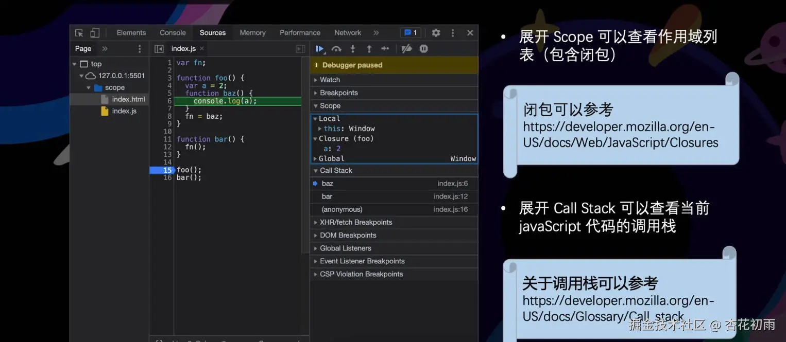Image resolution: width=786 pixels, height=342 pixels.
Task: Open index.js:6 source location link
Action: [x=453, y=184]
